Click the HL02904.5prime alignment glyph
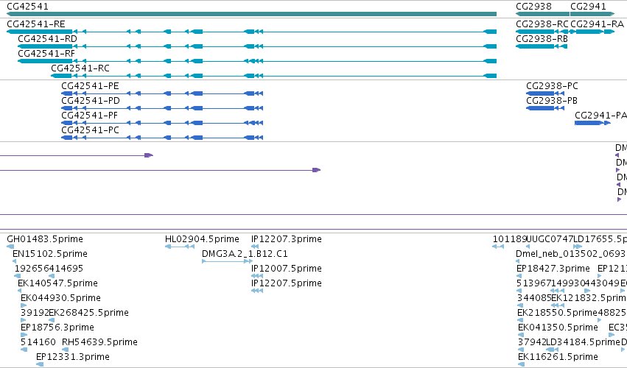The image size is (627, 368). (180, 247)
